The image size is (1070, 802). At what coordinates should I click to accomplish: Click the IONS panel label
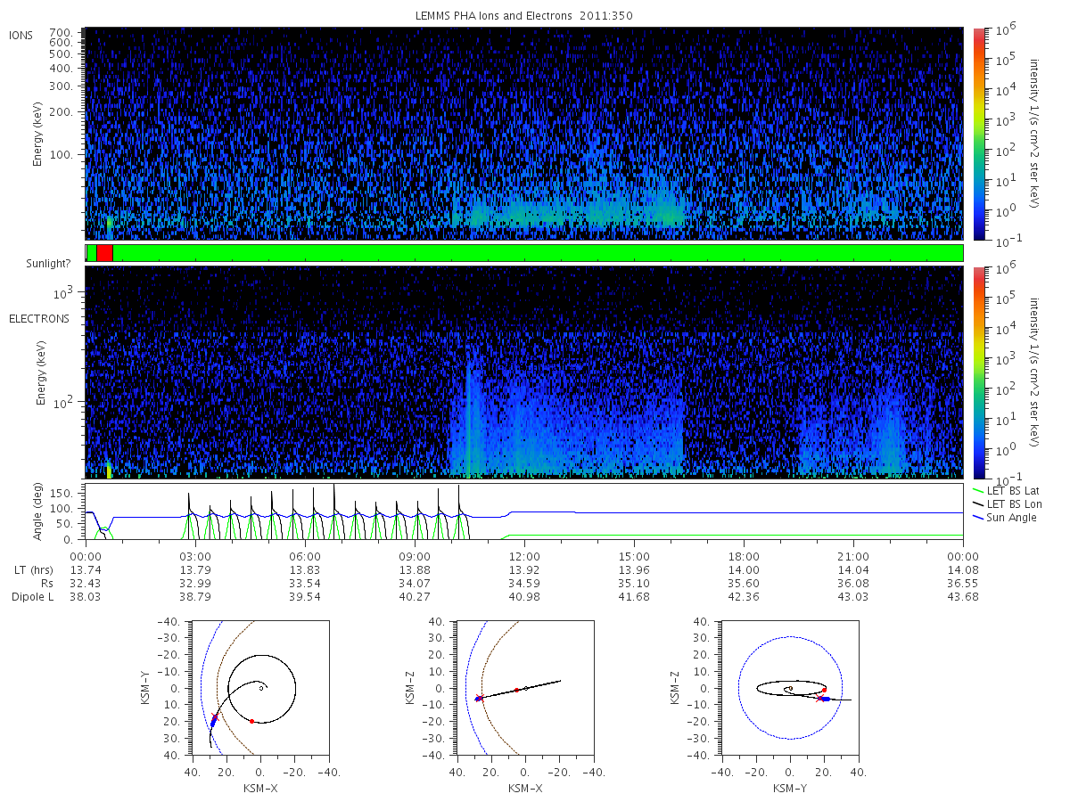(22, 35)
